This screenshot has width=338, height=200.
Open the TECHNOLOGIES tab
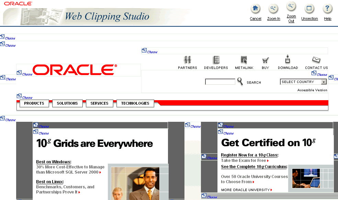click(x=135, y=103)
